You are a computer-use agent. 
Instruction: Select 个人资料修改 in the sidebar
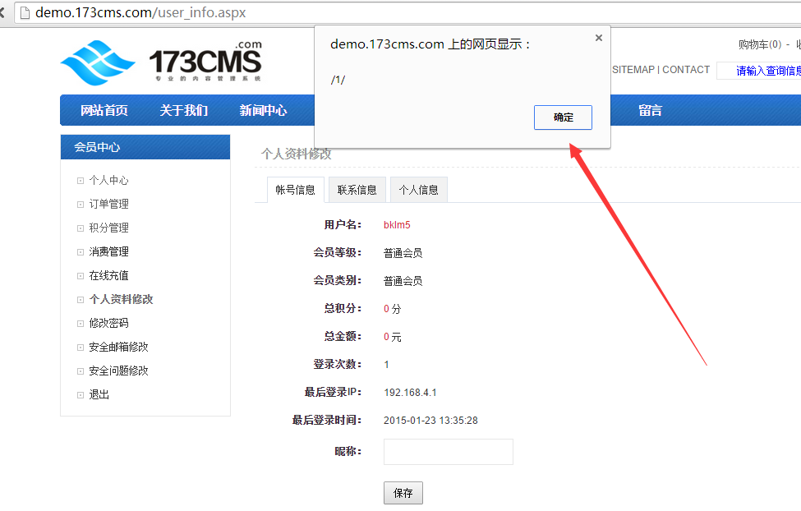[x=121, y=299]
